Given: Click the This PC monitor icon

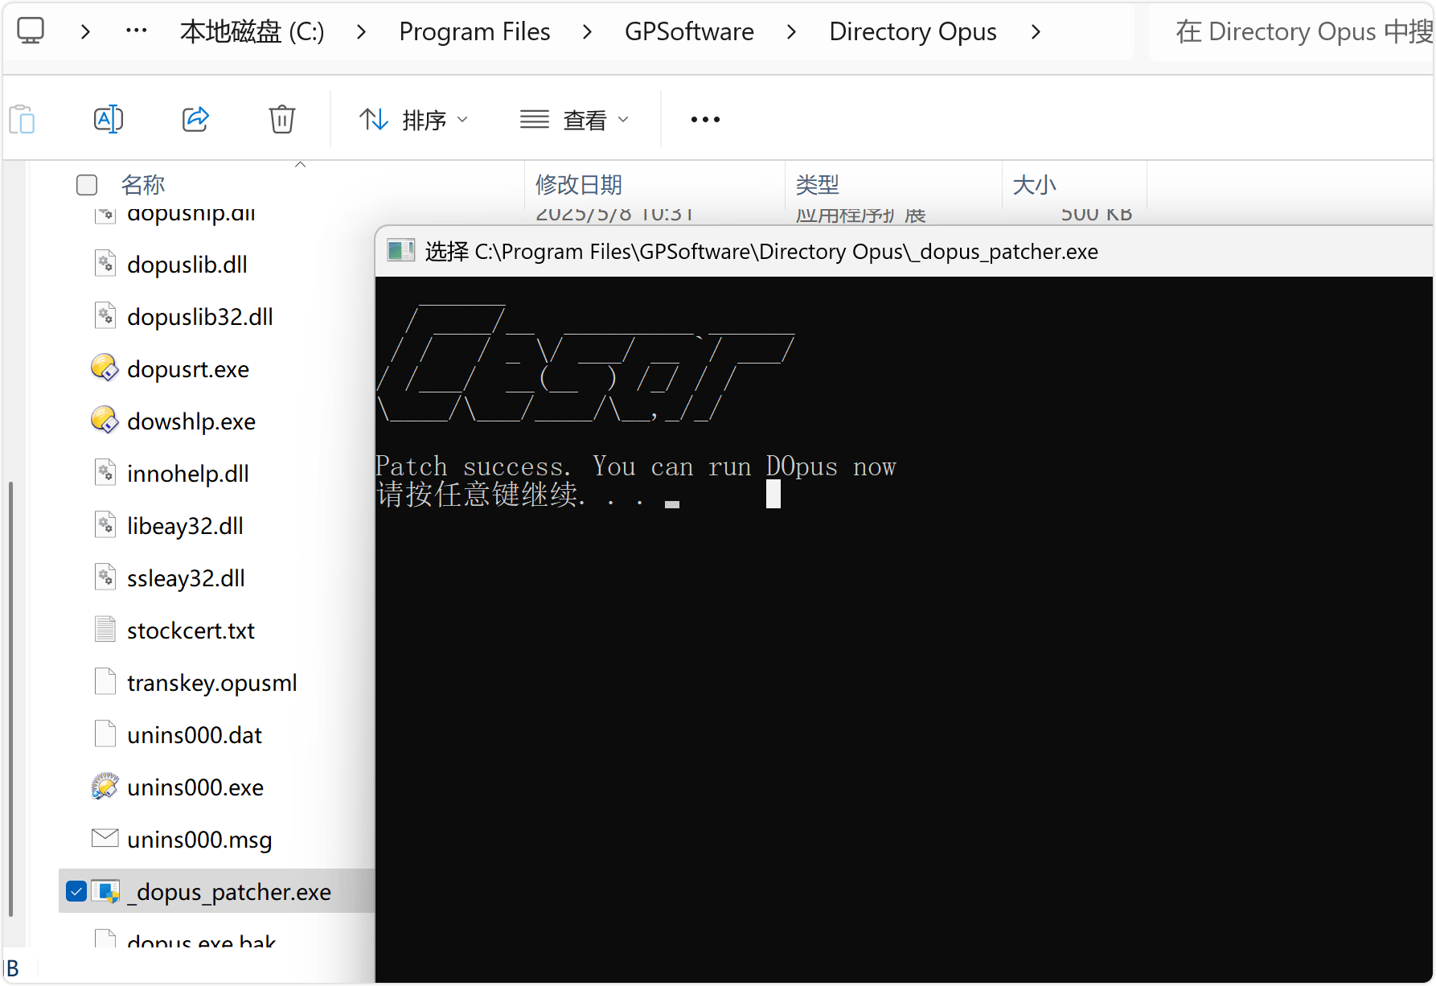Looking at the screenshot, I should 31,31.
